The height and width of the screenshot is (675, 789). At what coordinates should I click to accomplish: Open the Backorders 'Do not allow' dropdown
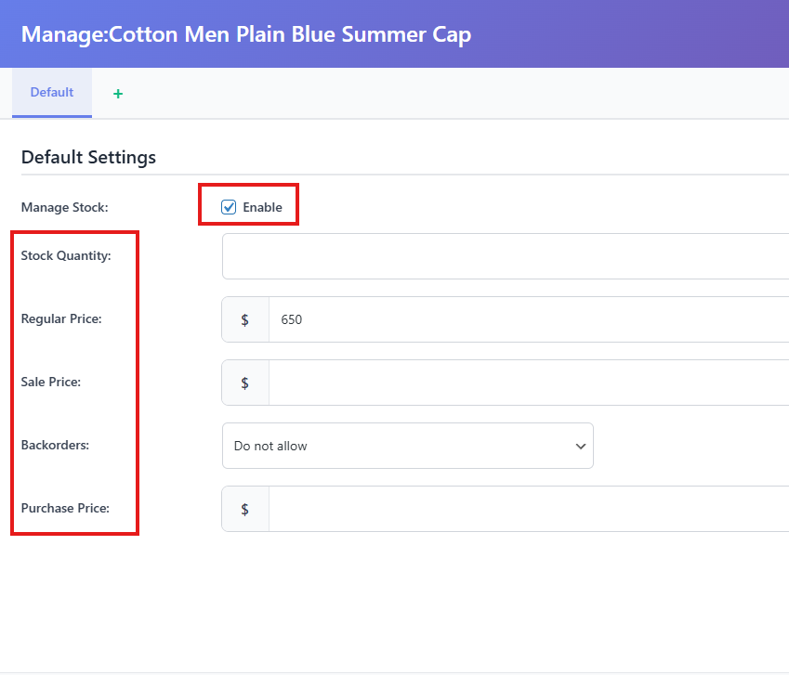tap(407, 446)
